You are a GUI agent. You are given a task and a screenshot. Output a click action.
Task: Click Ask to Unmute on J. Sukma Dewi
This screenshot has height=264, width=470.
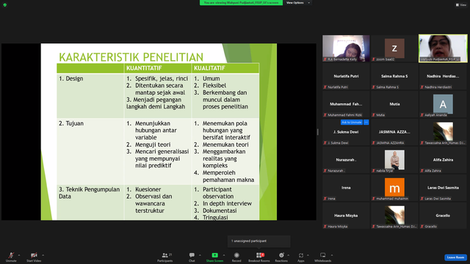[x=352, y=122]
